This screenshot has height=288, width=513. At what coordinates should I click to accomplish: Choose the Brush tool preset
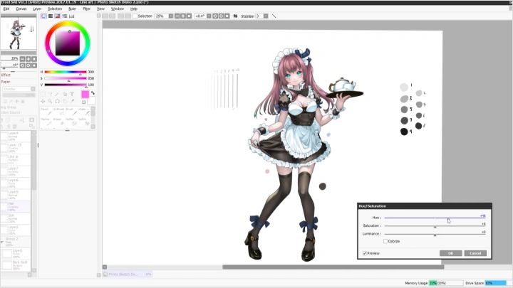pos(71,112)
